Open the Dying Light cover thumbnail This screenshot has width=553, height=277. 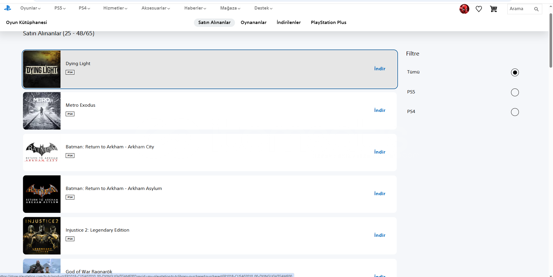pyautogui.click(x=42, y=69)
